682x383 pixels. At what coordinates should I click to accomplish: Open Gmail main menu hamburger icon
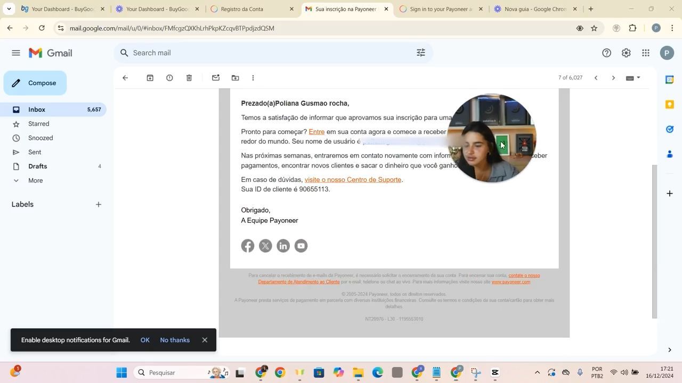click(x=16, y=53)
